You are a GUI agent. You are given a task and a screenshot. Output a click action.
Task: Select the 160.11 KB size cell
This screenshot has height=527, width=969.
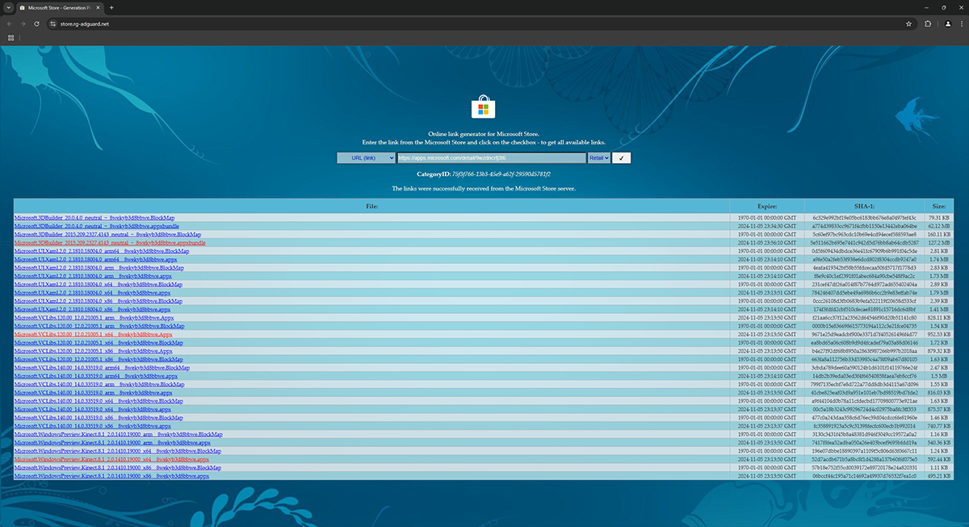(x=940, y=234)
